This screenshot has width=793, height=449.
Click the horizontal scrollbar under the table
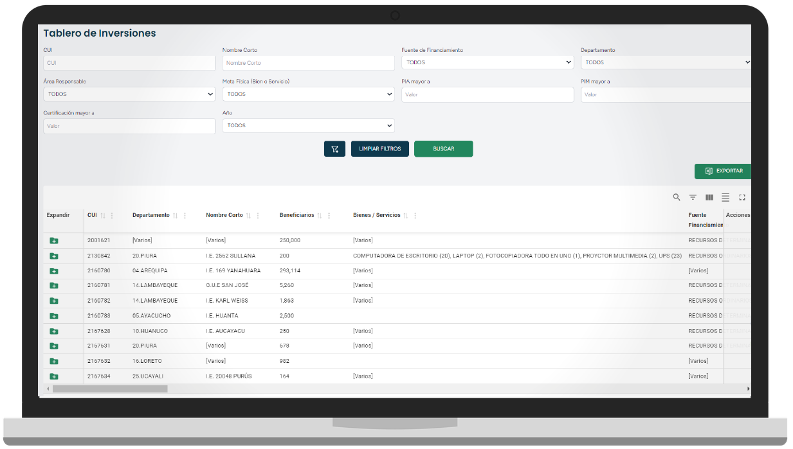point(110,389)
